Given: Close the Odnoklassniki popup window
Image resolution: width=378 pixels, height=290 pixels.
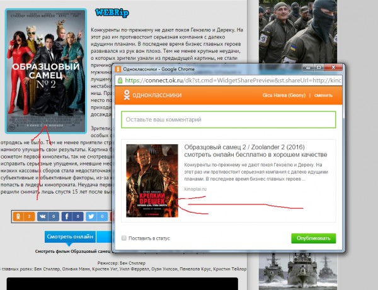Looking at the screenshot, I should pyautogui.click(x=333, y=67).
